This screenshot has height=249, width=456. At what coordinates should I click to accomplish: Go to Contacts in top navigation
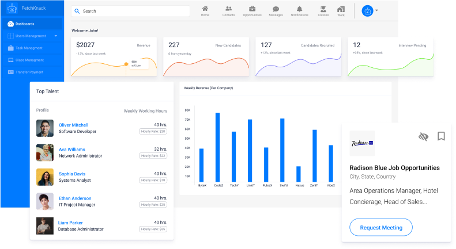point(228,9)
